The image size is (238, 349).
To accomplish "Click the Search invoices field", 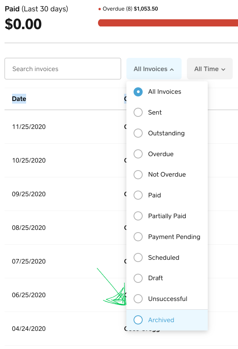I will [63, 69].
